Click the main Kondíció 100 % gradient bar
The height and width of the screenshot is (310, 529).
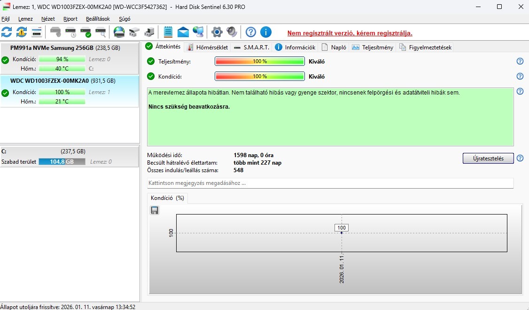[x=260, y=76]
